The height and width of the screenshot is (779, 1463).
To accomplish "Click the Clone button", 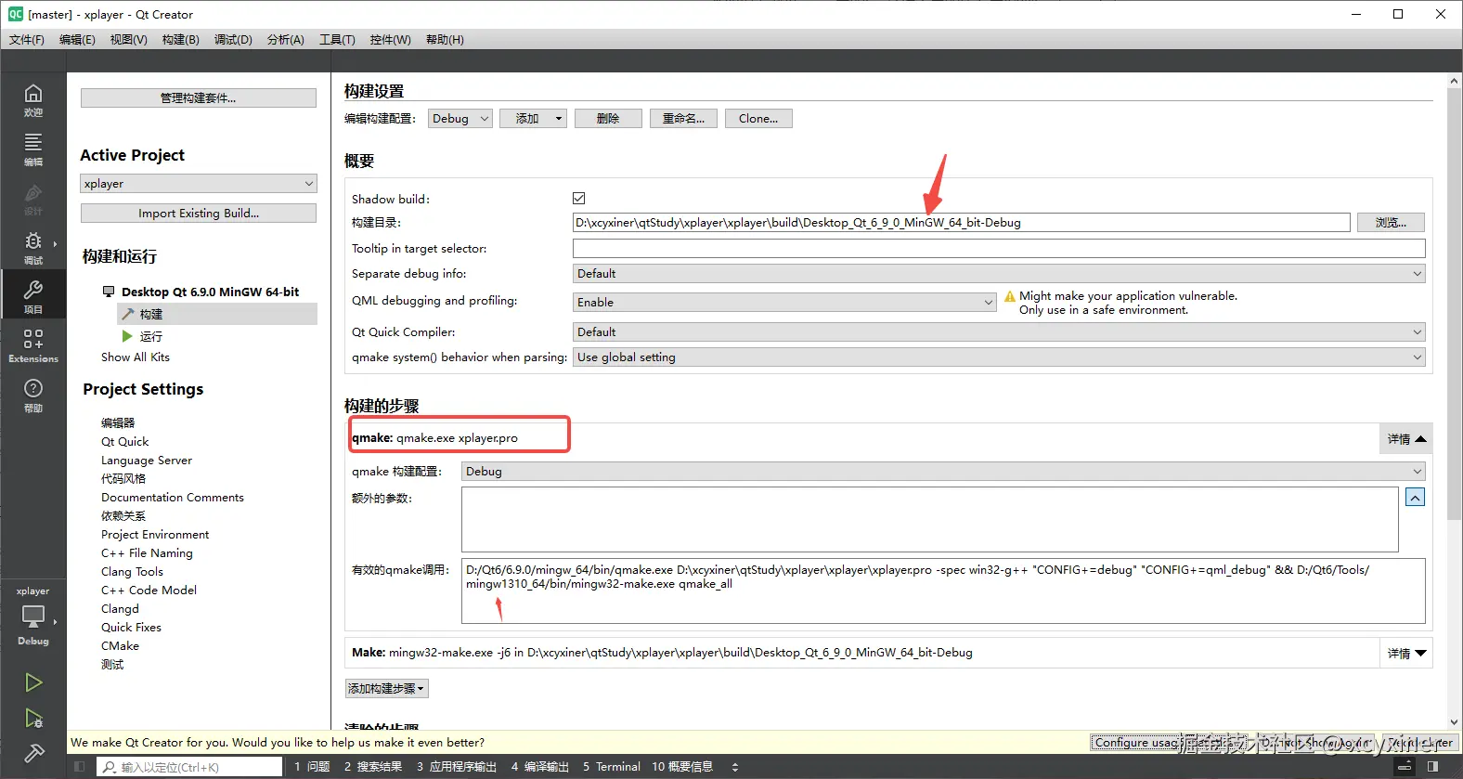I will click(758, 119).
